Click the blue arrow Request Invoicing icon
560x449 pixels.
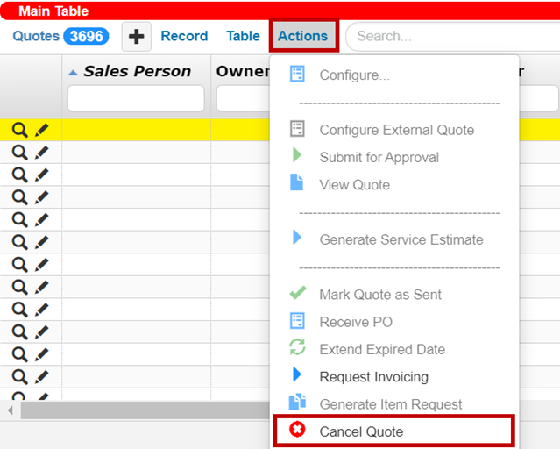(297, 375)
